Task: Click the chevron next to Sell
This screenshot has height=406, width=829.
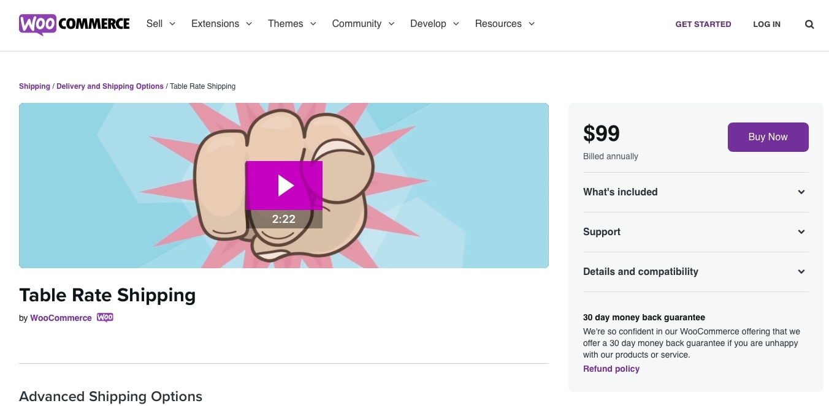Action: coord(172,24)
